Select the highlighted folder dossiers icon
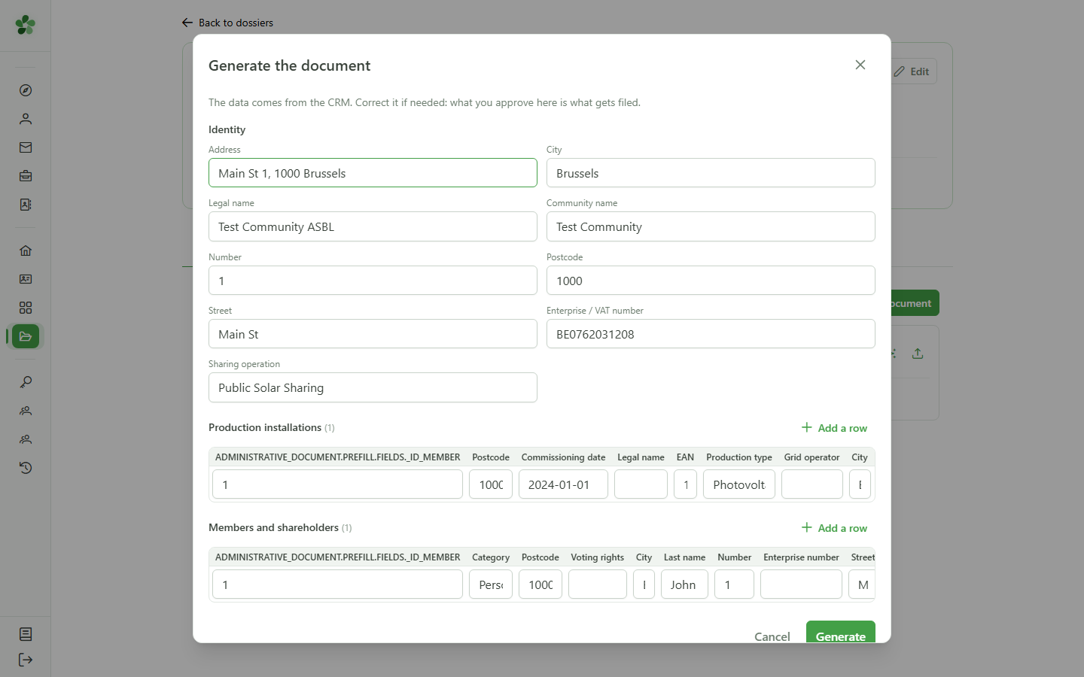Image resolution: width=1084 pixels, height=677 pixels. tap(26, 336)
